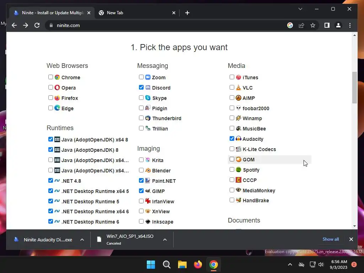
Task: Click the Discord icon under Messaging
Action: tap(148, 87)
